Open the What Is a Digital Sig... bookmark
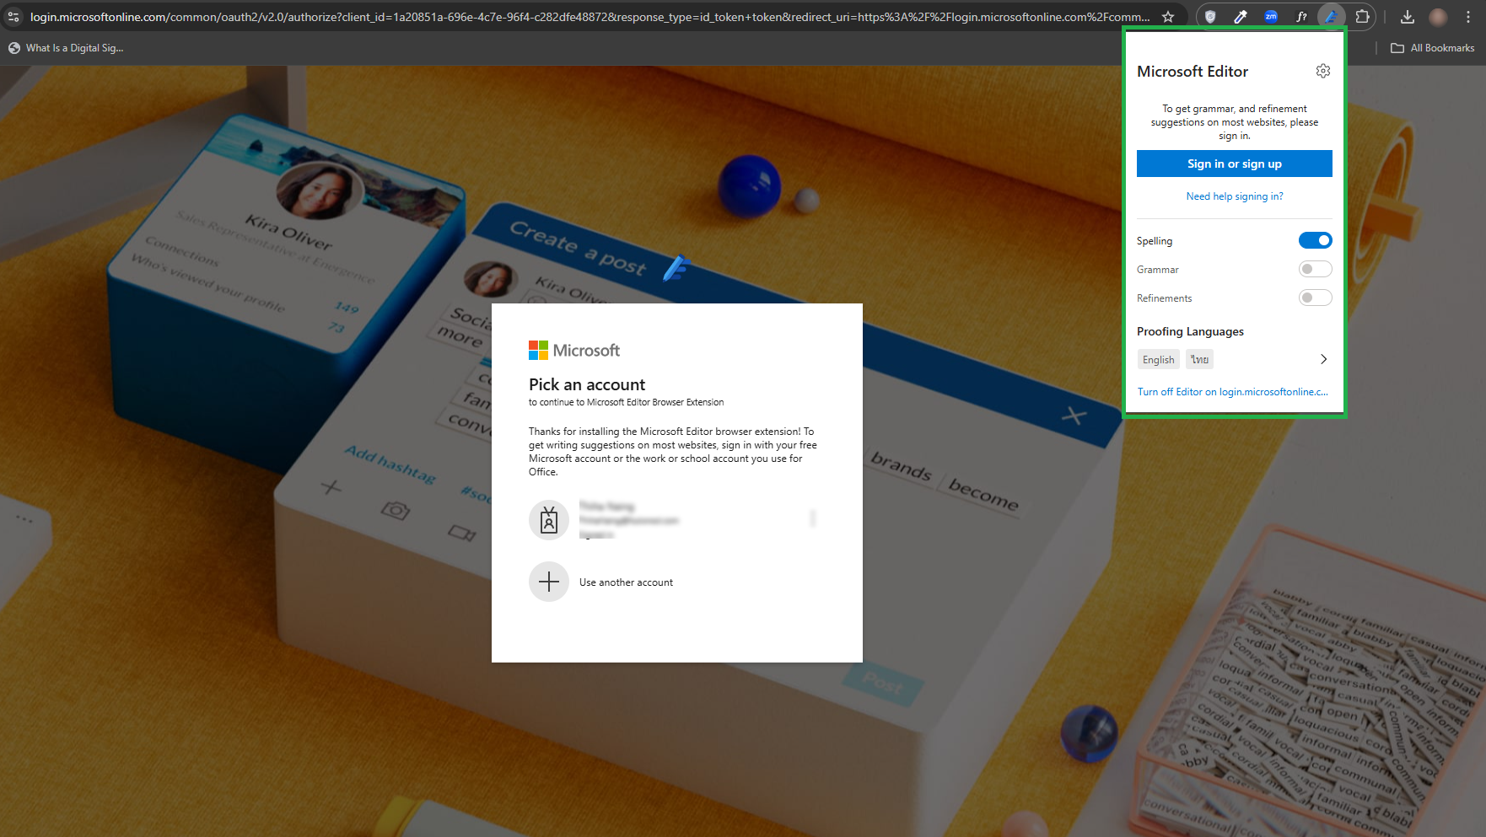This screenshot has width=1486, height=837. pos(66,48)
